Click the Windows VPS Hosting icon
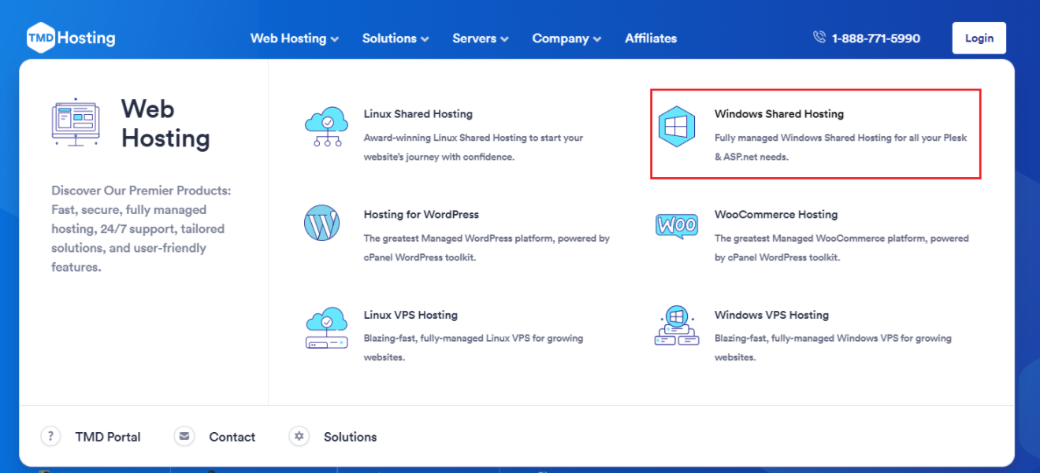The width and height of the screenshot is (1040, 473). 676,327
